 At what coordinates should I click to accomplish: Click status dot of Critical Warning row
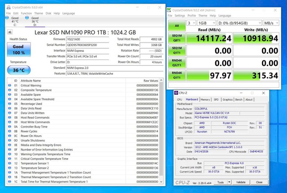[x=9, y=86]
